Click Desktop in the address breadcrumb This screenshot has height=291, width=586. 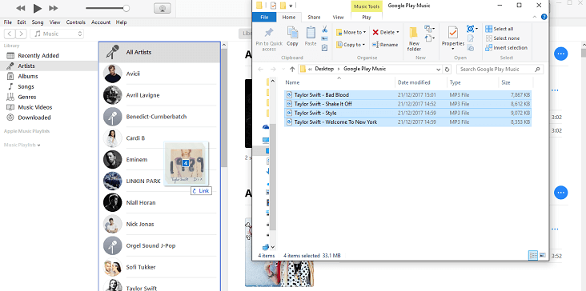(324, 69)
